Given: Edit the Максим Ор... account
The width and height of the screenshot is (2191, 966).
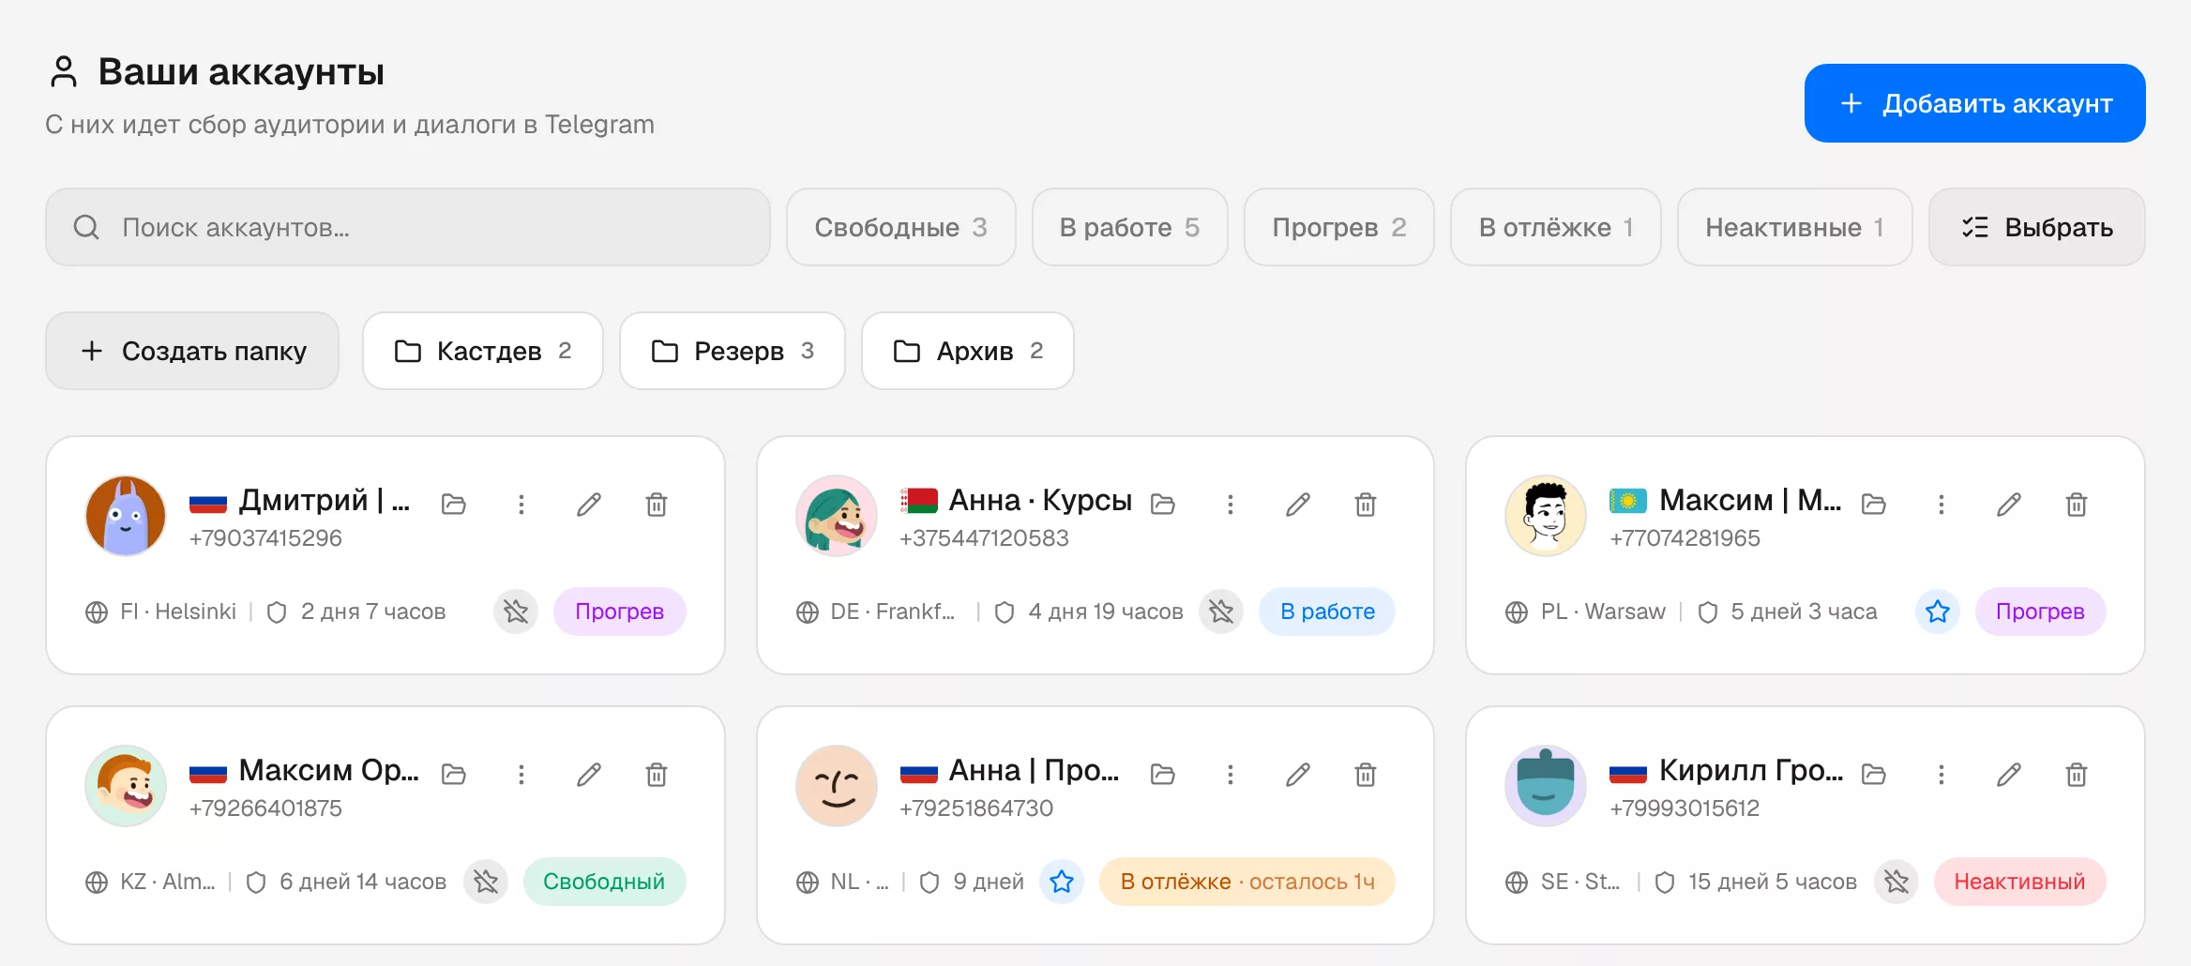Looking at the screenshot, I should point(589,775).
